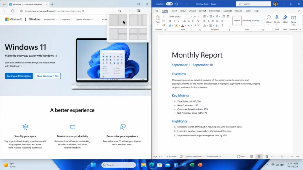The image size is (303, 170).
Task: Adjust the Word zoom slider handle
Action: point(282,156)
